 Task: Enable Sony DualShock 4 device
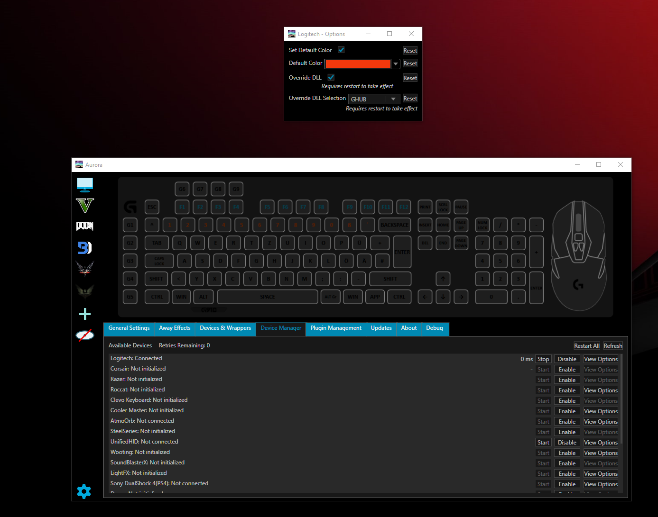coord(567,484)
